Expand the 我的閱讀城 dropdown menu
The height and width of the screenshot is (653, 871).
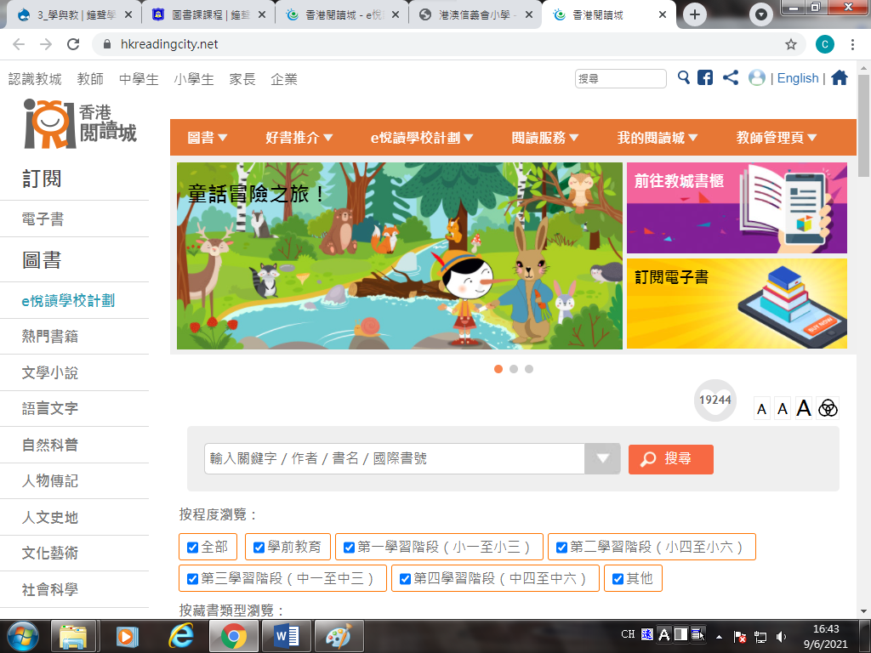click(658, 138)
